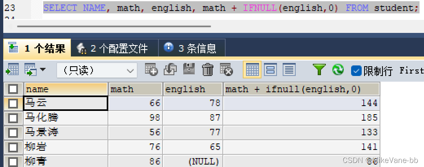Click the duplicate current row icon

tap(170, 70)
